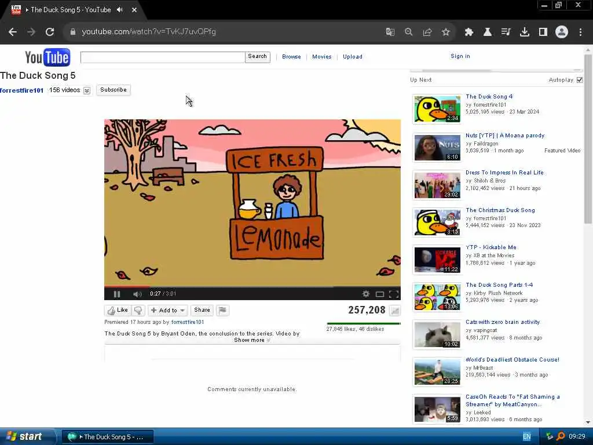The height and width of the screenshot is (445, 593).
Task: Expand description with Show more
Action: coord(252,340)
